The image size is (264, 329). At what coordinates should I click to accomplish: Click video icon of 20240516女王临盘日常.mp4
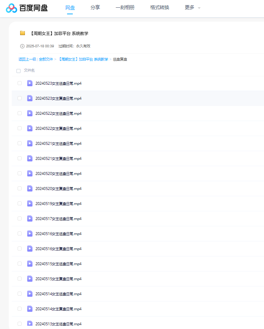click(30, 234)
